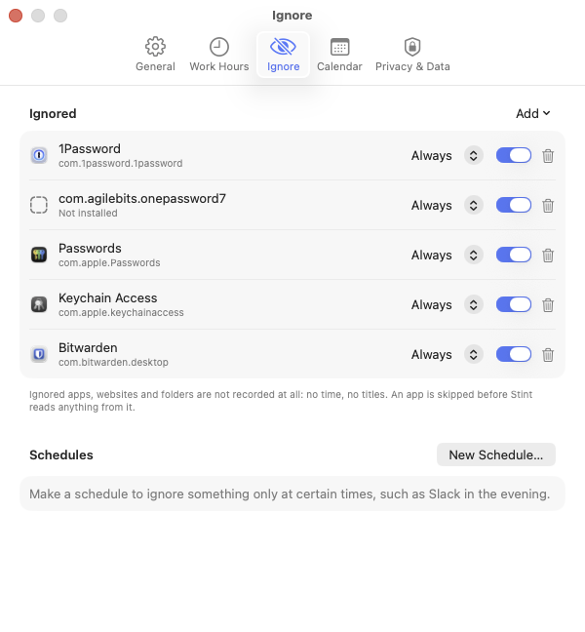Select the Passwords row name
Image resolution: width=585 pixels, height=632 pixels.
(x=90, y=249)
